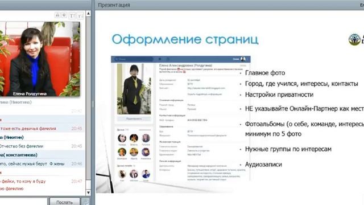Viewport: 364px width, 205px height.
Task: Click the search field in VK header
Action: tap(134, 59)
